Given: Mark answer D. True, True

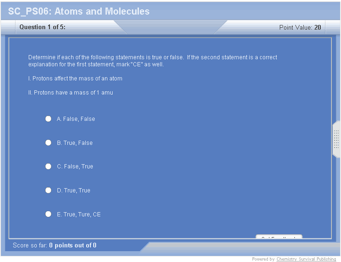Looking at the screenshot, I should tap(48, 190).
